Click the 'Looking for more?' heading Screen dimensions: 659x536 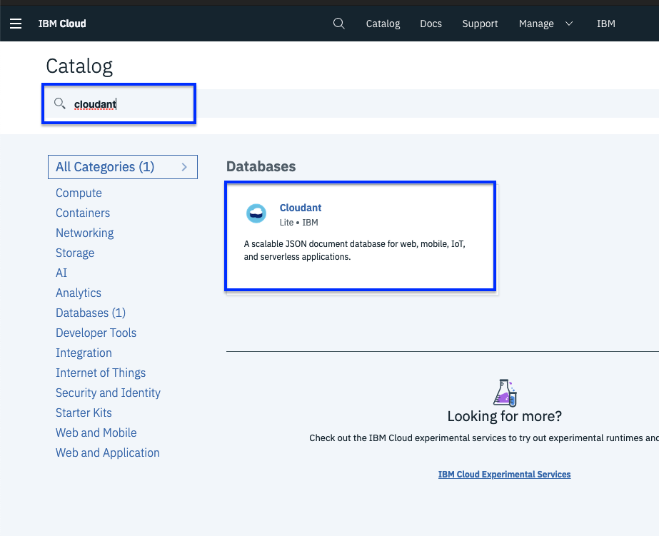coord(504,416)
